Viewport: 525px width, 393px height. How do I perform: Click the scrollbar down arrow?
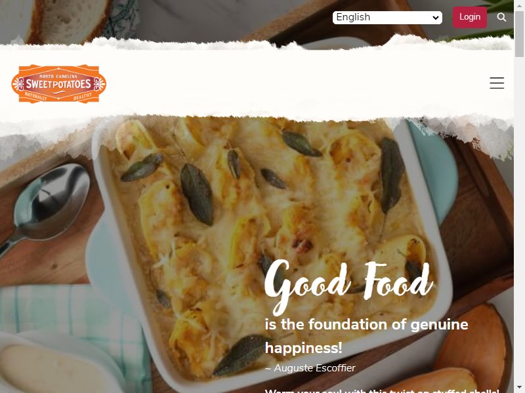pyautogui.click(x=519, y=388)
